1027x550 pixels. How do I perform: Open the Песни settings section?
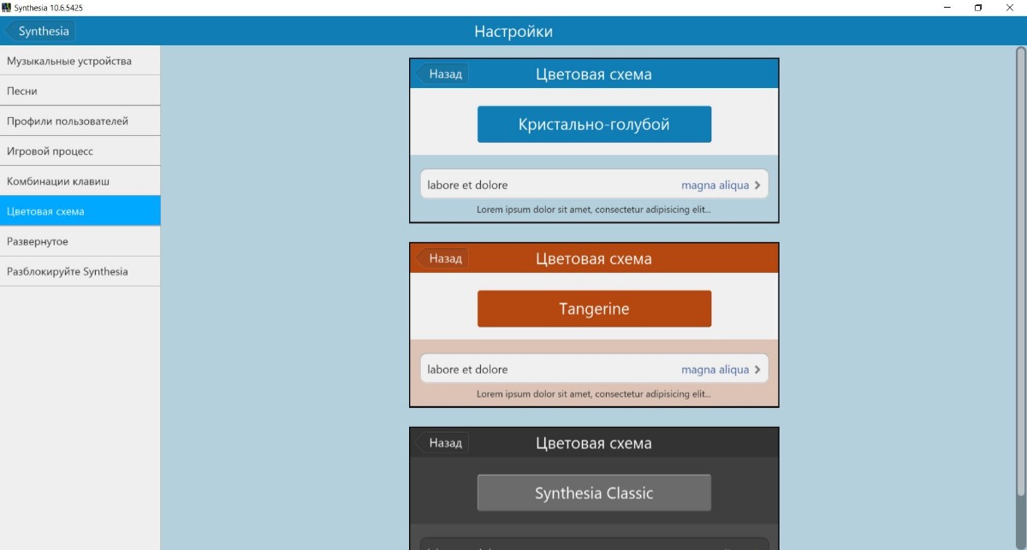click(80, 91)
